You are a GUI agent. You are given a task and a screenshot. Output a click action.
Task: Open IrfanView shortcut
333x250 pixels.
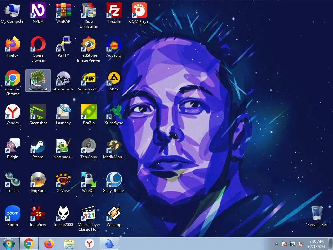(38, 216)
